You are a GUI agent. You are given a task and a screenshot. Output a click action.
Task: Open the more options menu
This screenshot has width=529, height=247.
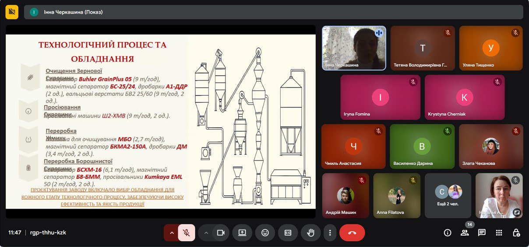point(330,233)
